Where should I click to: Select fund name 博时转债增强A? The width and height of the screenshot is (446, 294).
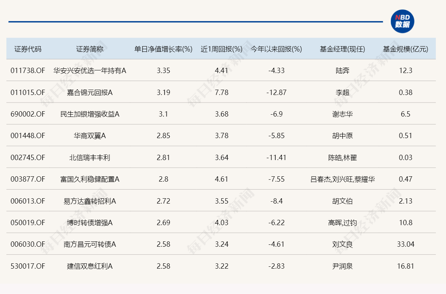tap(90, 223)
